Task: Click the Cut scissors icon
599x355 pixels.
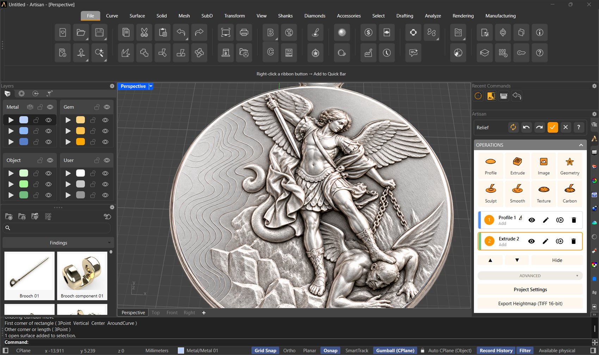Action: pyautogui.click(x=144, y=33)
